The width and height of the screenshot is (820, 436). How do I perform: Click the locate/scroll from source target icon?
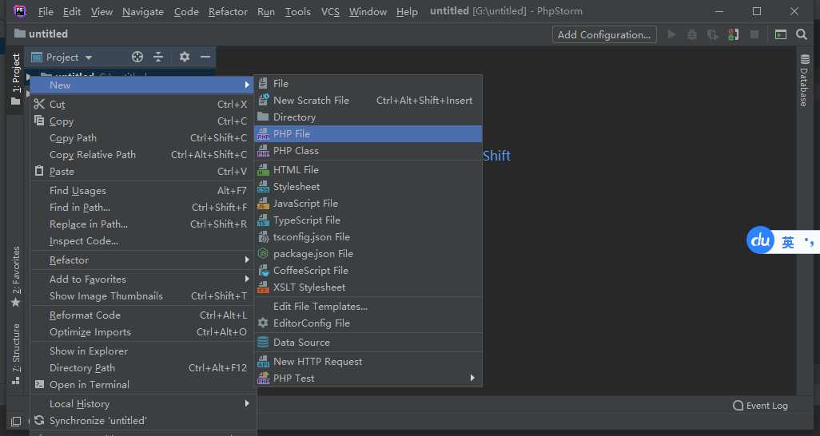tap(137, 57)
